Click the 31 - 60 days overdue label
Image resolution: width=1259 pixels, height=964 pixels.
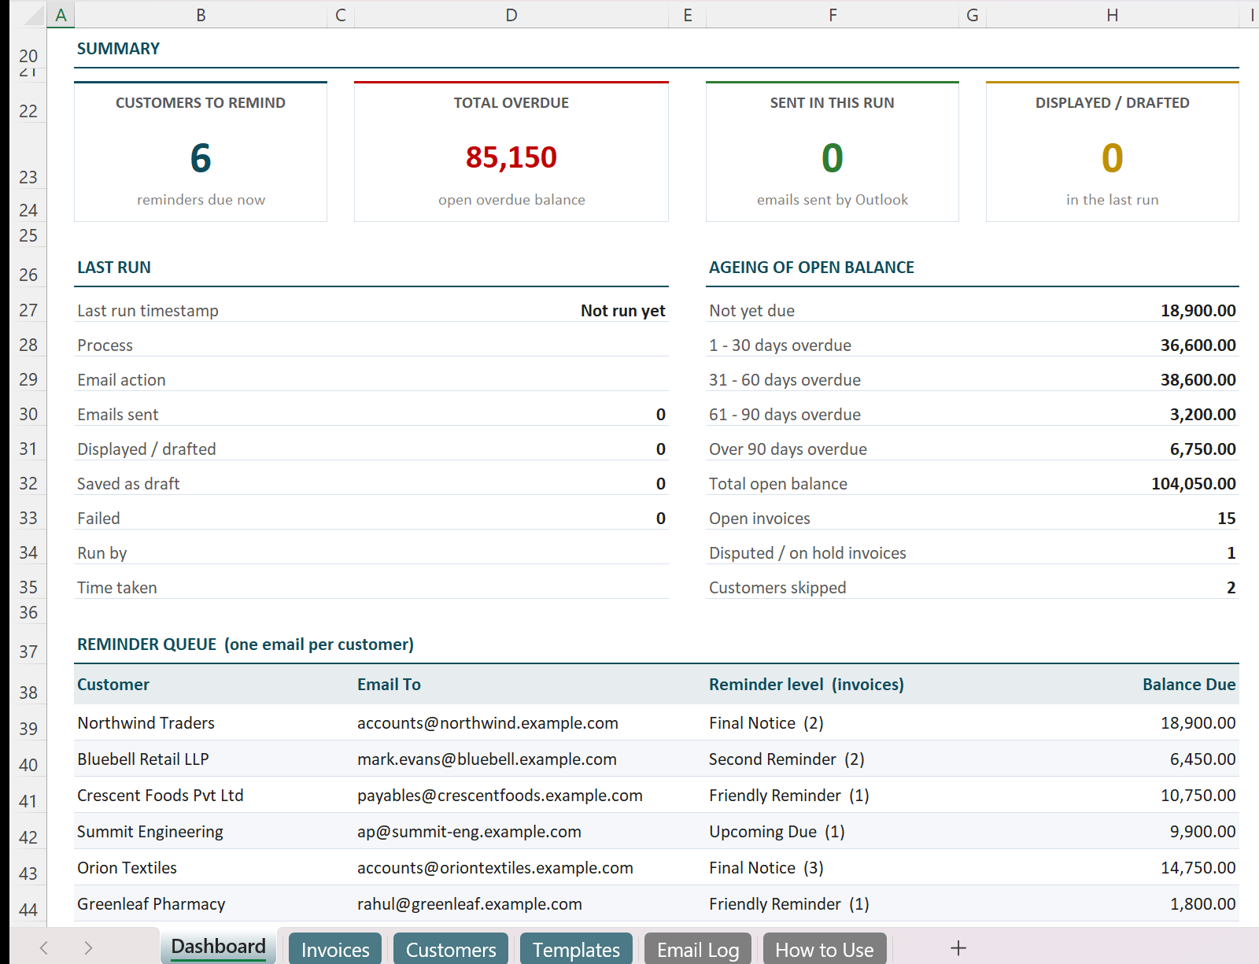(785, 379)
